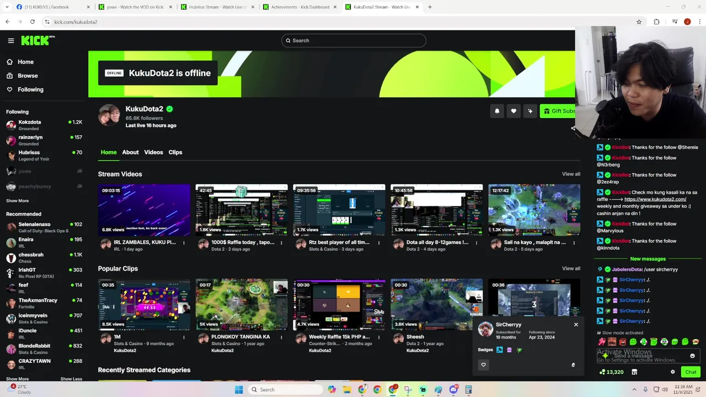
Task: Switch to Achievements Kick Dashboard tab
Action: [x=300, y=7]
